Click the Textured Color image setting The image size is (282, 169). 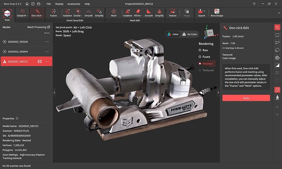tap(229, 58)
